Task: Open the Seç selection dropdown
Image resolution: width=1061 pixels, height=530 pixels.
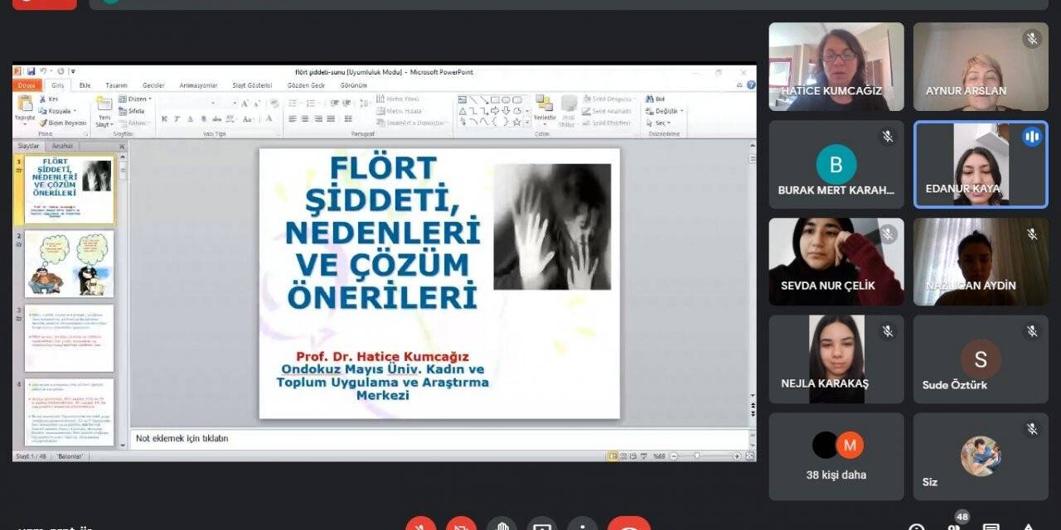Action: (661, 123)
